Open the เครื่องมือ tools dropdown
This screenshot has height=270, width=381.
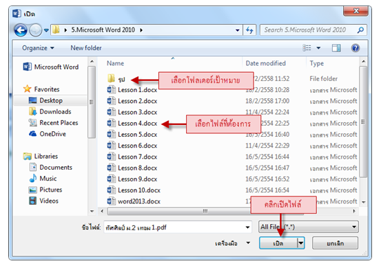tap(232, 243)
